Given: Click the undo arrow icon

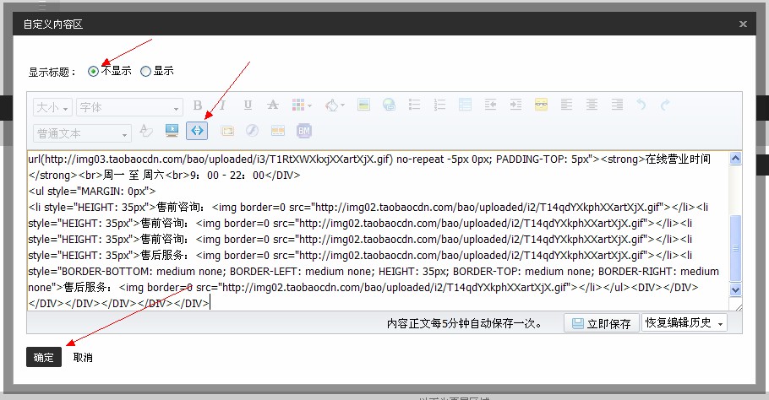Looking at the screenshot, I should pyautogui.click(x=641, y=105).
